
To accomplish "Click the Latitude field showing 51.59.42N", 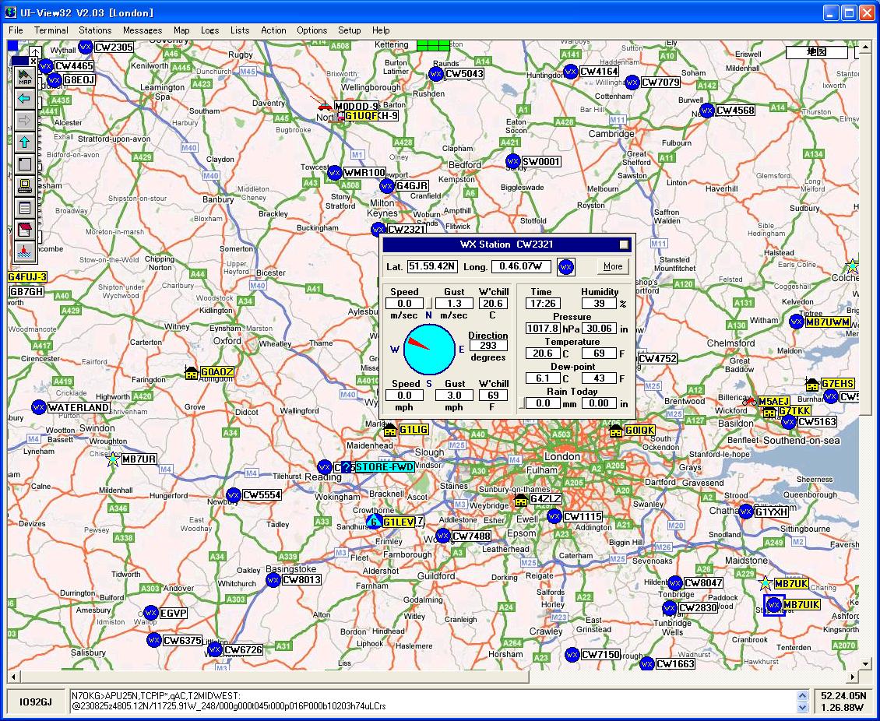I will (431, 266).
